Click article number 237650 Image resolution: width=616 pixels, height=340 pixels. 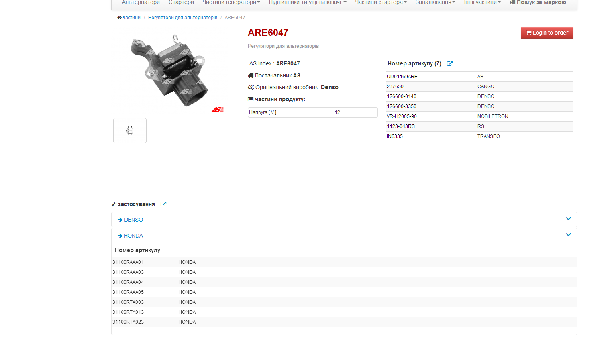coord(395,86)
